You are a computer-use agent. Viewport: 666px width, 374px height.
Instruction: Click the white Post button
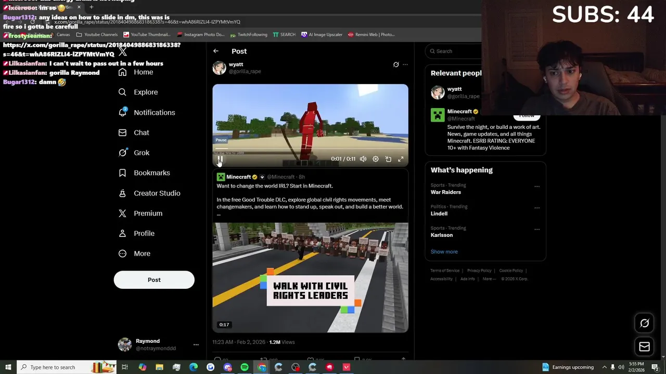(x=154, y=280)
